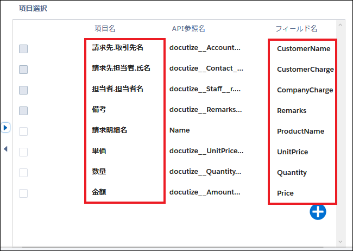Click the Price field name
This screenshot has height=251, width=353.
[x=285, y=193]
